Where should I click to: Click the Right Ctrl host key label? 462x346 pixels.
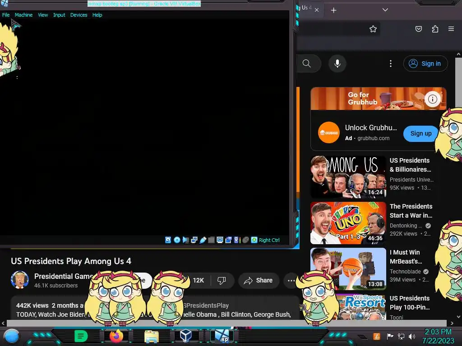tap(269, 240)
